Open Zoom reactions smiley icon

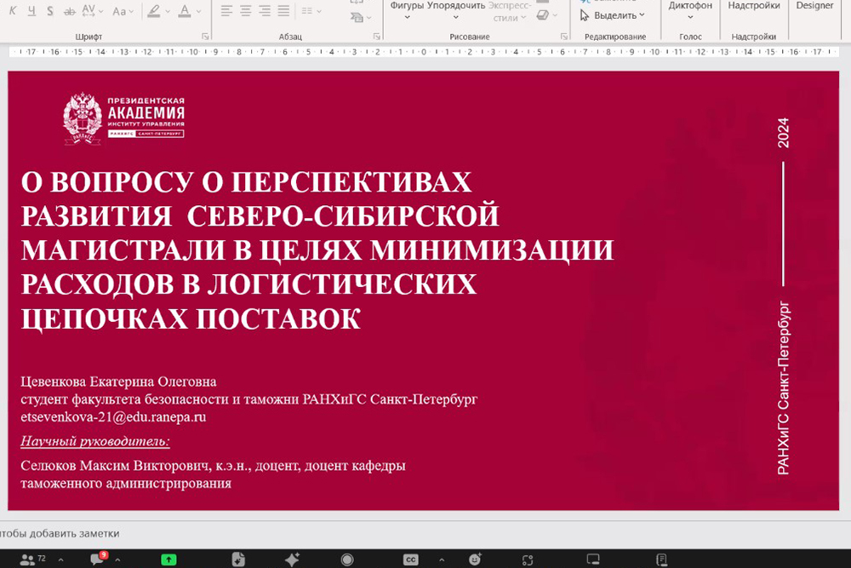click(x=474, y=559)
